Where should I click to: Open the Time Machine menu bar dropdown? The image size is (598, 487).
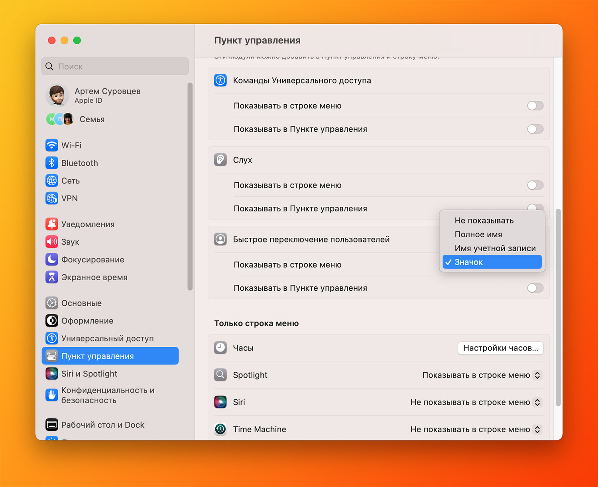click(x=476, y=429)
